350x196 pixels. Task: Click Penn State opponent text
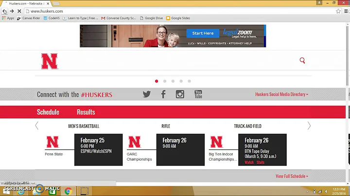[54, 154]
